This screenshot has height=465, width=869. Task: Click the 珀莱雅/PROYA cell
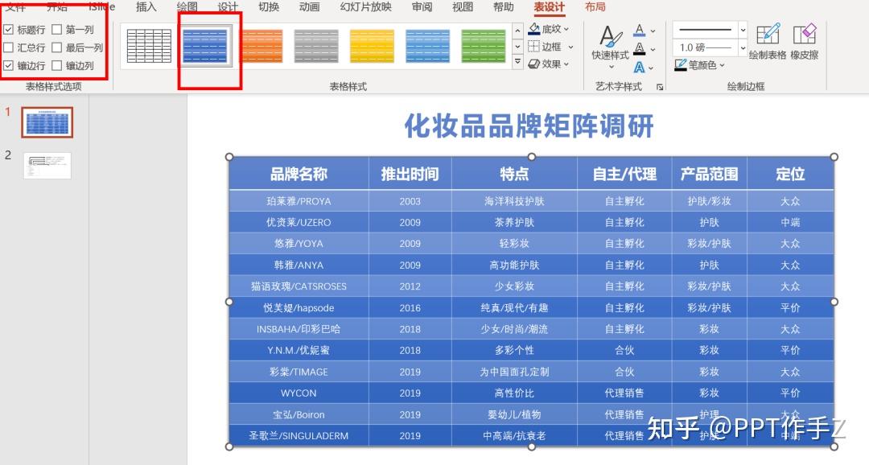pos(299,201)
